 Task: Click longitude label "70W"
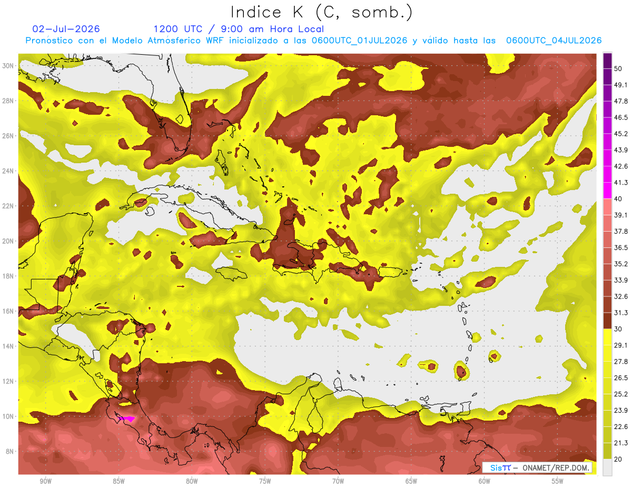point(338,481)
